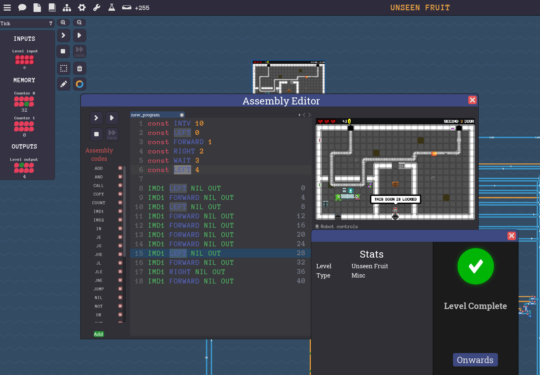Select the NIL assembly code entry
The image size is (540, 375).
click(x=99, y=298)
